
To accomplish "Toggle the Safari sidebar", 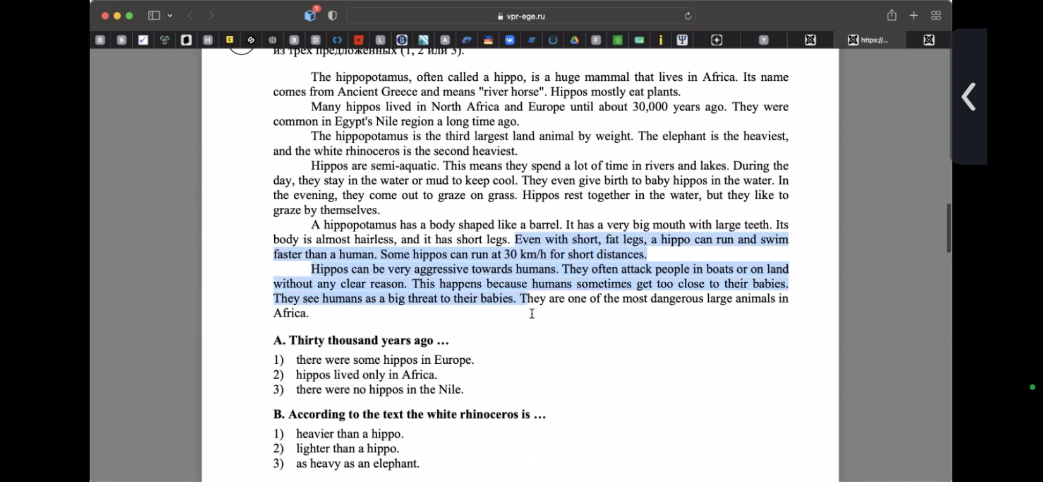I will 154,16.
